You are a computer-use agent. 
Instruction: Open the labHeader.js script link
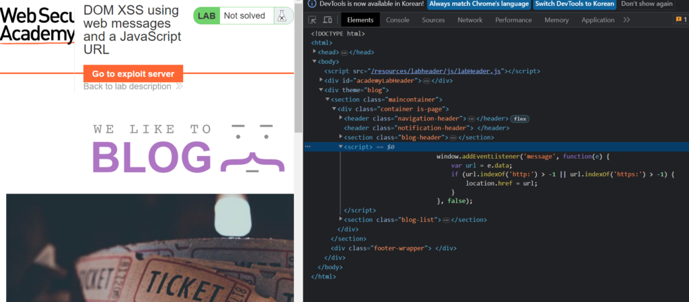click(x=436, y=71)
